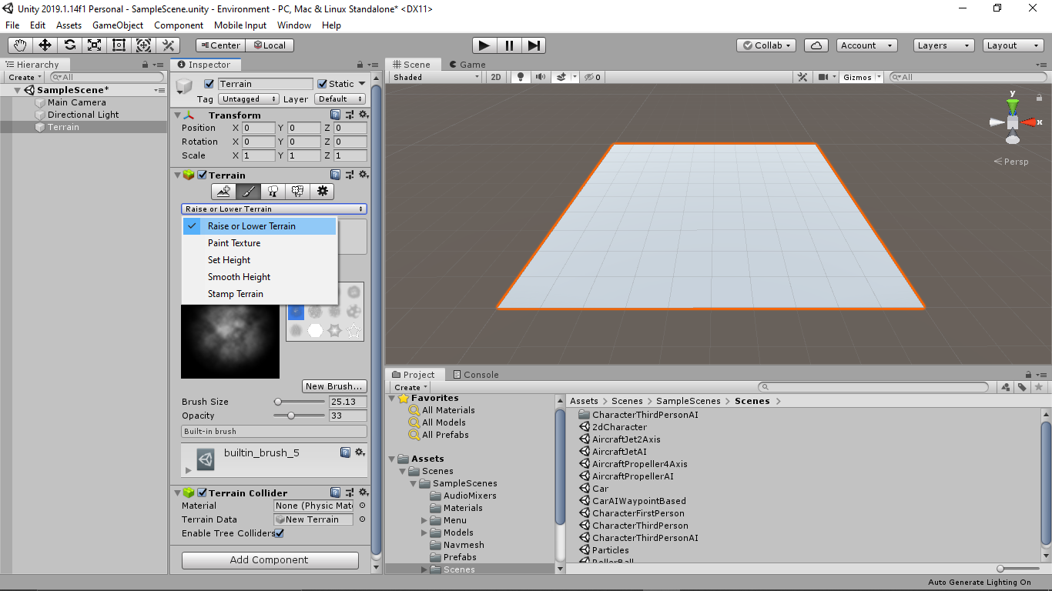Screen dimensions: 1052x591
Task: Select the Hand (pan) tool
Action: click(19, 45)
